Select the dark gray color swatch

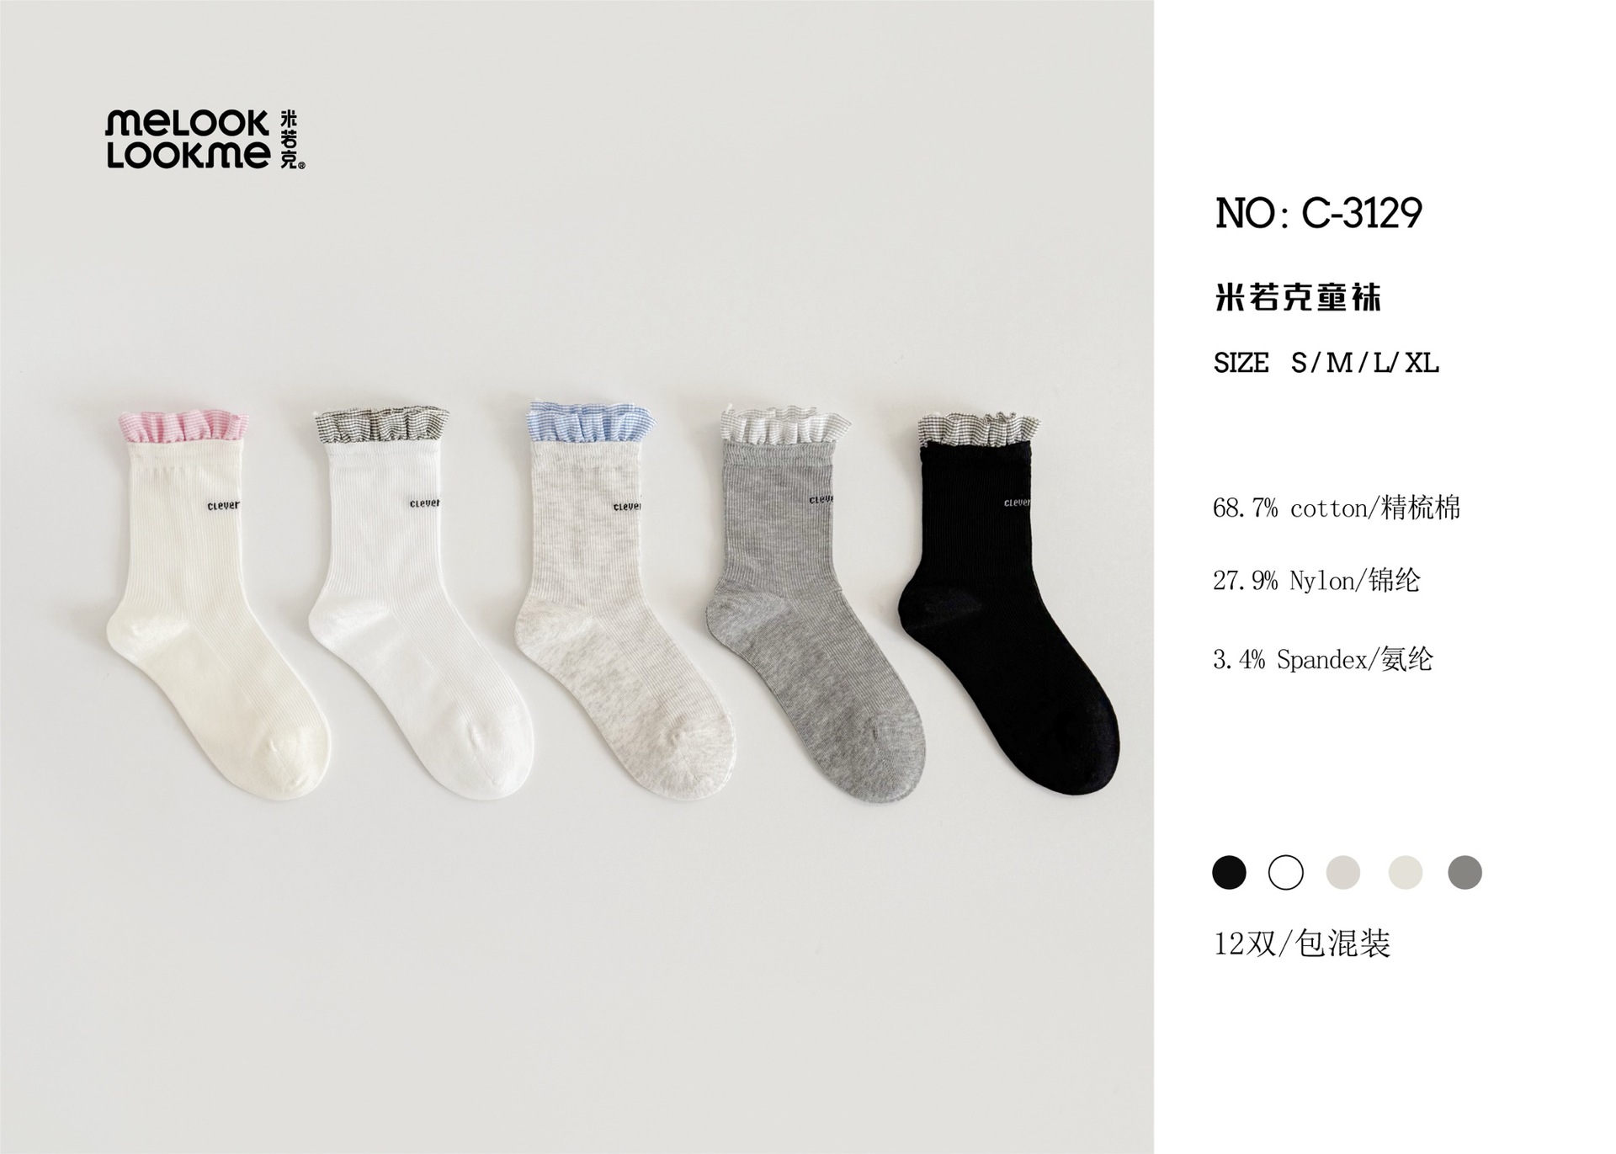1464,872
